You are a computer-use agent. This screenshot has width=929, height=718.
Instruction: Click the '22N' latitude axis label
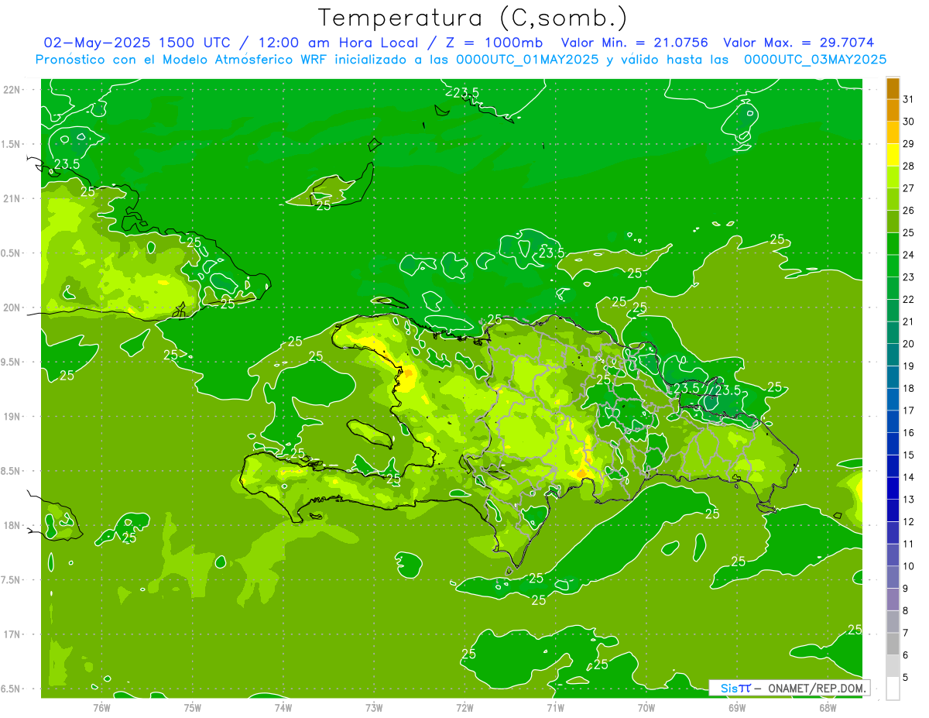click(x=13, y=90)
